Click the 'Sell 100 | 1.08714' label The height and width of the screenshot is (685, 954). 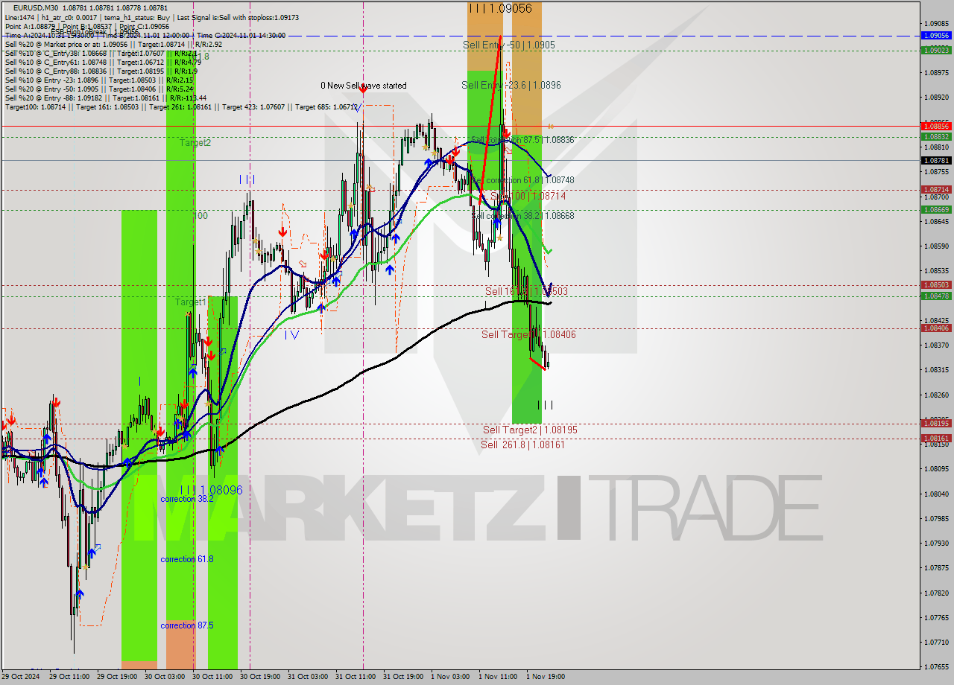pos(528,196)
